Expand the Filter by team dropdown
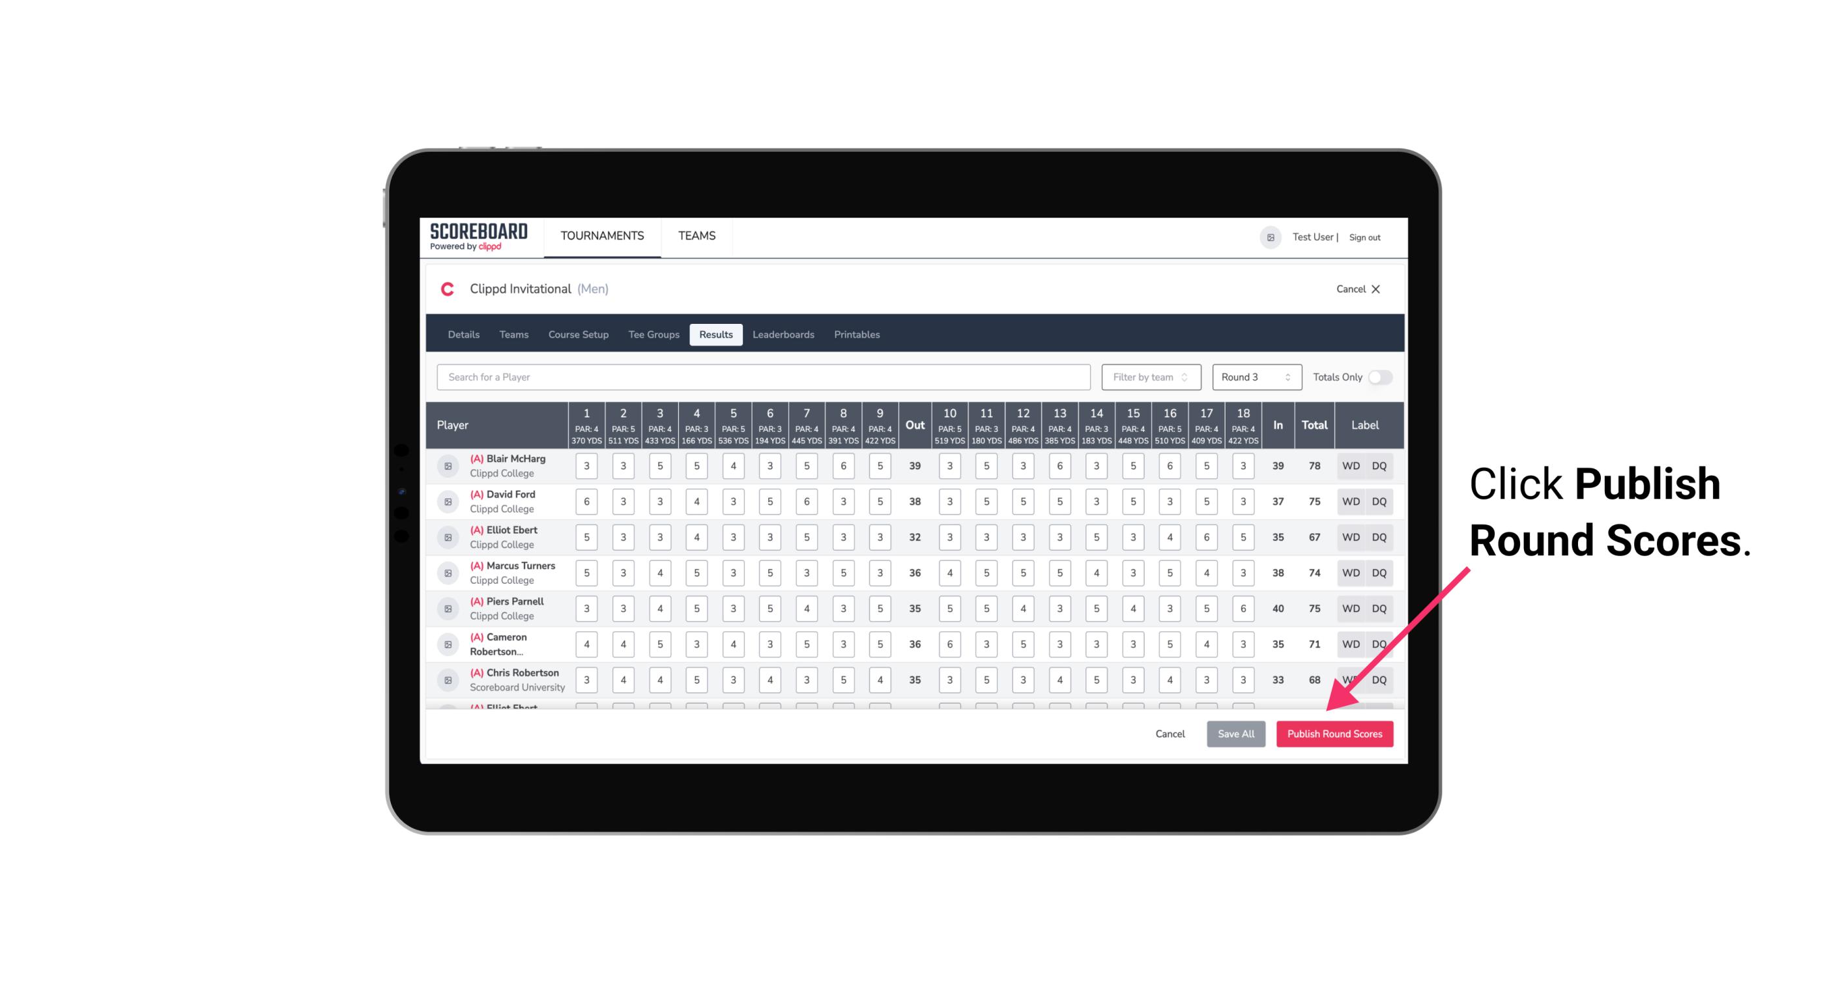Screen dimensions: 1825x982 point(1149,377)
